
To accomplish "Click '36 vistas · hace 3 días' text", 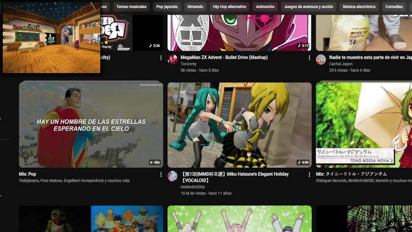I will coord(200,70).
